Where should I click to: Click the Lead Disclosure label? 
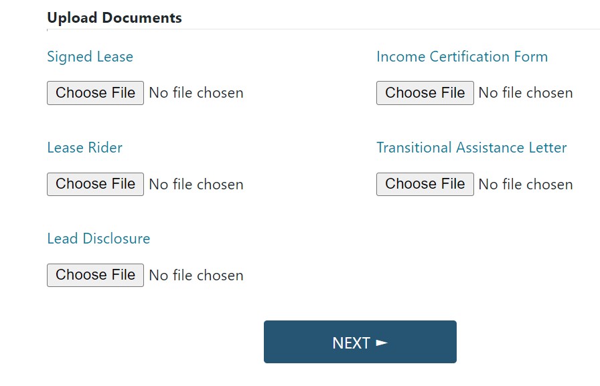(x=98, y=239)
